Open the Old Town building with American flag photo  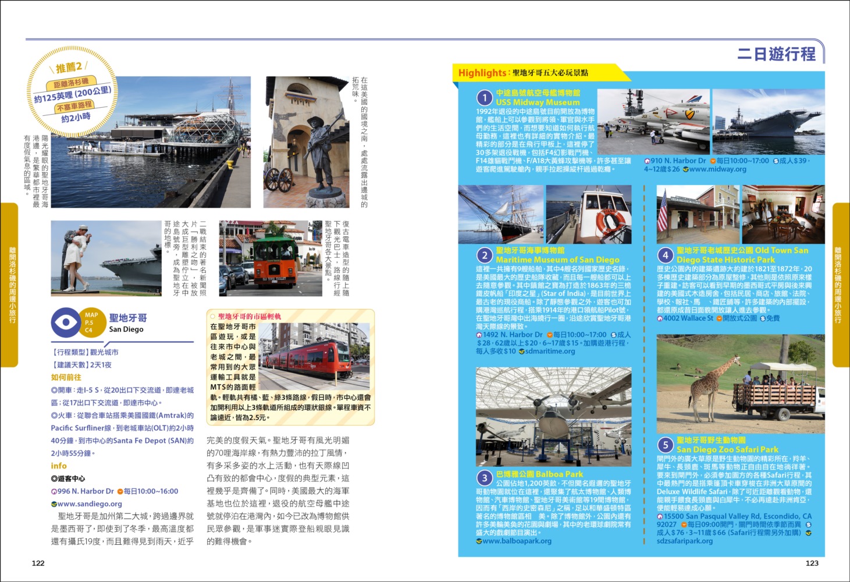(698, 214)
